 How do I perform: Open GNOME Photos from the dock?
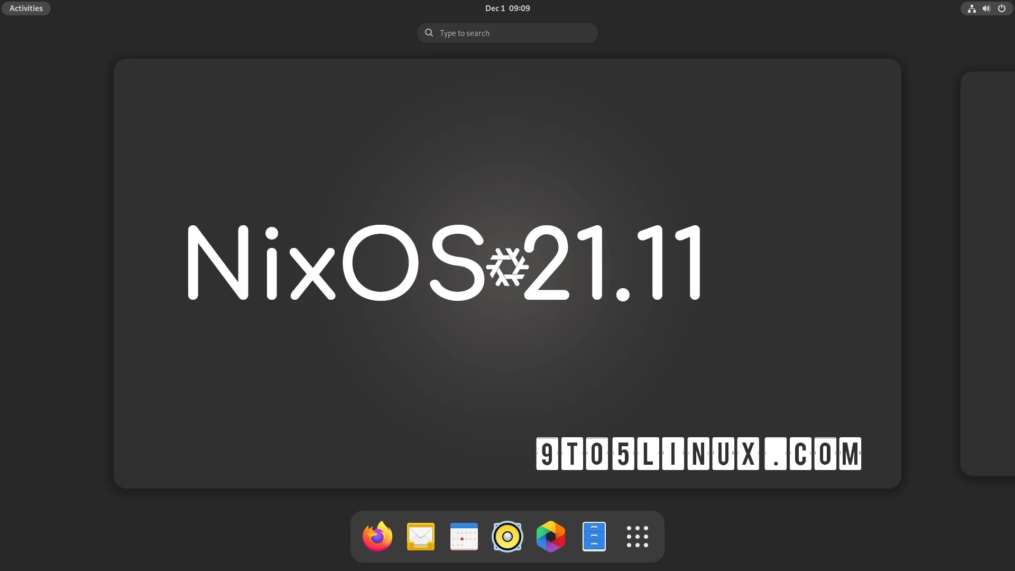click(550, 536)
